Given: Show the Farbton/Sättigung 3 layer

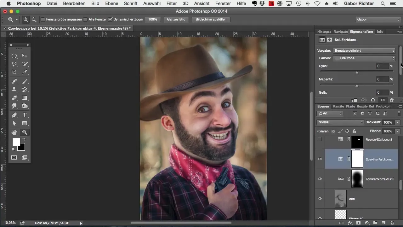Looking at the screenshot, I should 320,139.
